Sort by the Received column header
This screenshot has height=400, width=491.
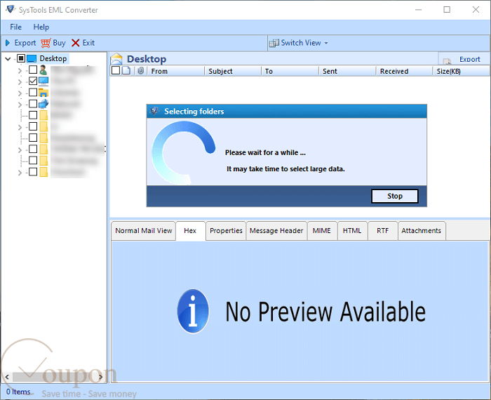pos(404,71)
